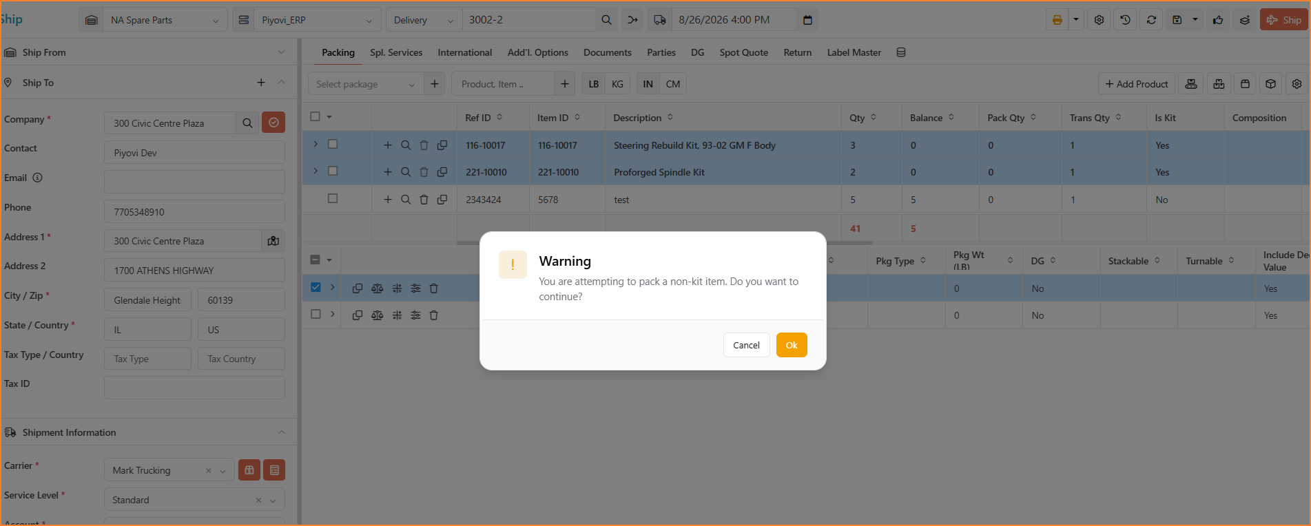1311x526 pixels.
Task: Check the second package row checkbox
Action: point(316,314)
